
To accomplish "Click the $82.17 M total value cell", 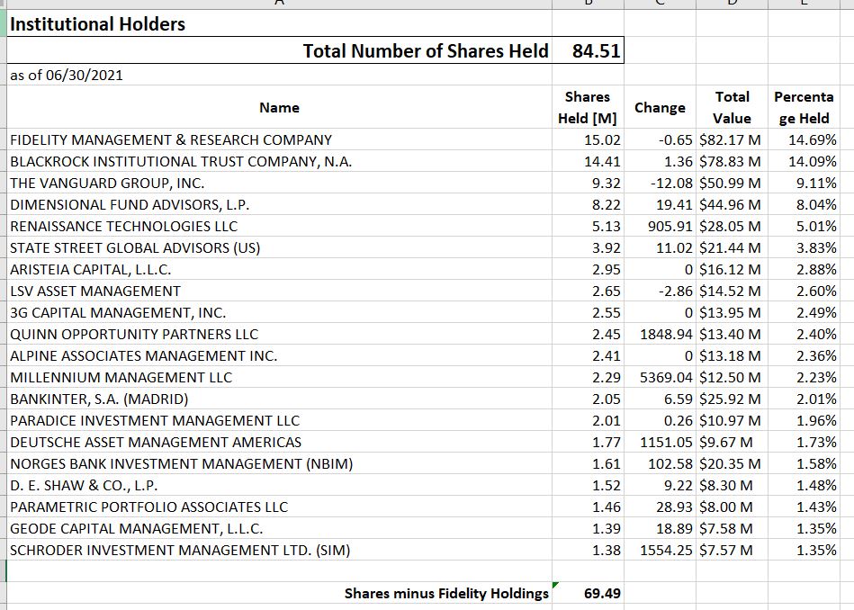I will tap(732, 139).
